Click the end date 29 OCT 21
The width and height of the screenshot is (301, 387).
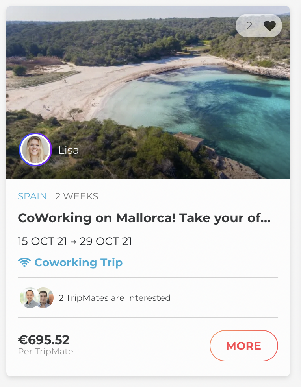tap(106, 241)
